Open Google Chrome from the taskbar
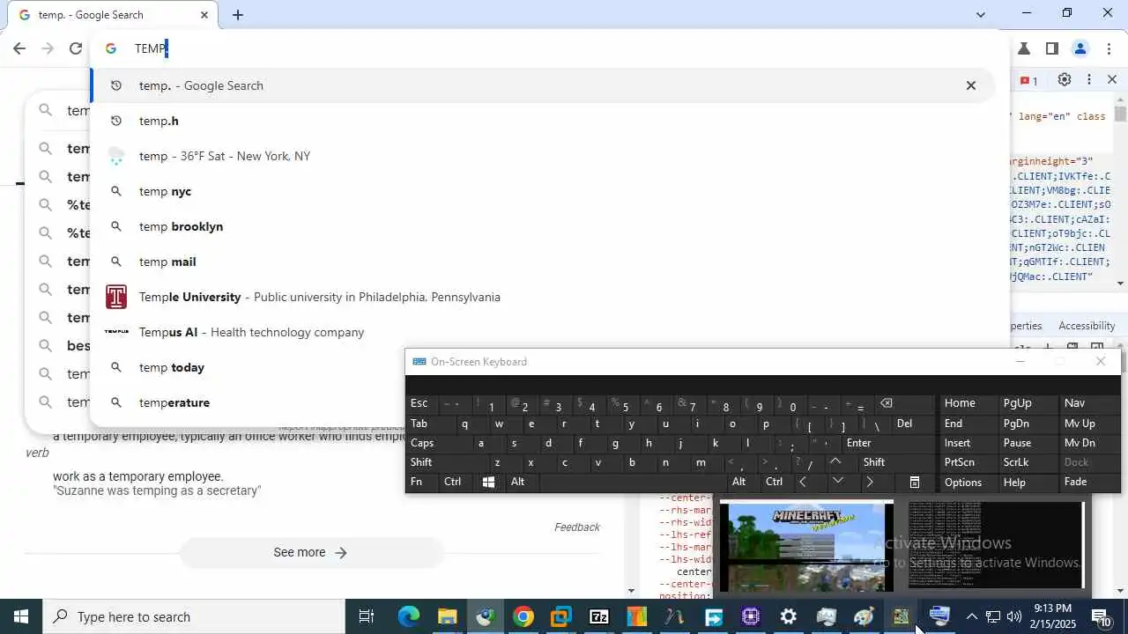 tap(523, 616)
